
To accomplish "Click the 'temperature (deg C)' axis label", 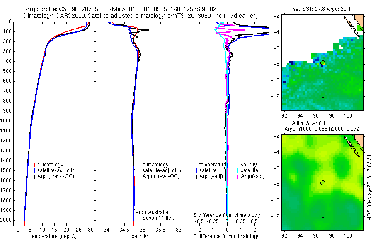I will (53, 236).
